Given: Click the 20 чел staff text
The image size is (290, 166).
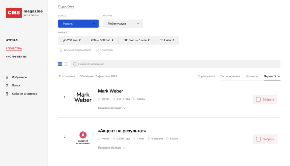Looking at the screenshot, I should tap(106, 99).
